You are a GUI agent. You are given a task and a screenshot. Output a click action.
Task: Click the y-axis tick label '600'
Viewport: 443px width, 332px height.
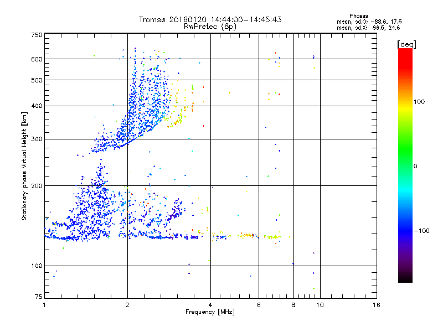tap(37, 59)
